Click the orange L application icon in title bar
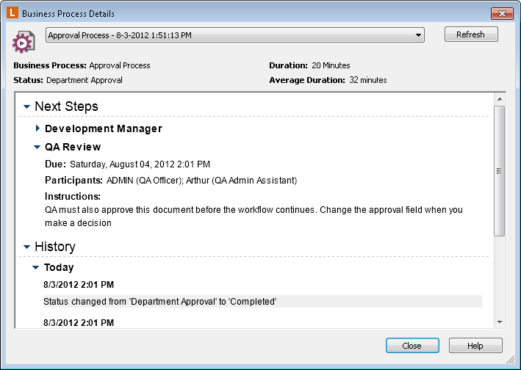This screenshot has width=521, height=370. click(x=12, y=13)
